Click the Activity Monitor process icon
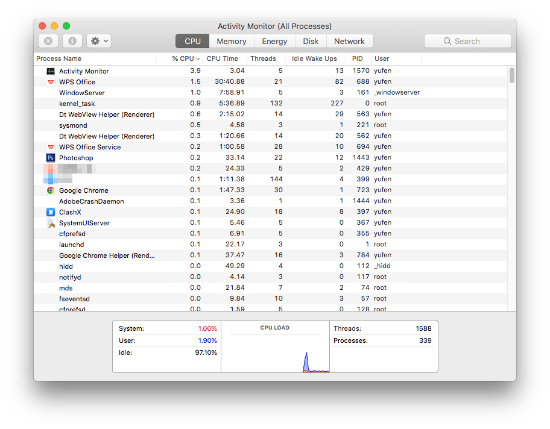 (x=51, y=70)
